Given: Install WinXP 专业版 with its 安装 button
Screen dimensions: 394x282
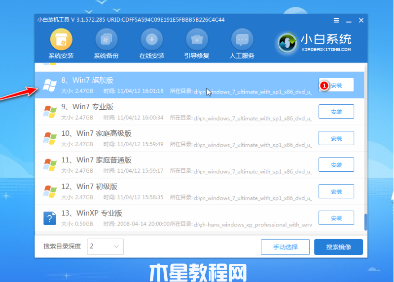Looking at the screenshot, I should (x=336, y=218).
